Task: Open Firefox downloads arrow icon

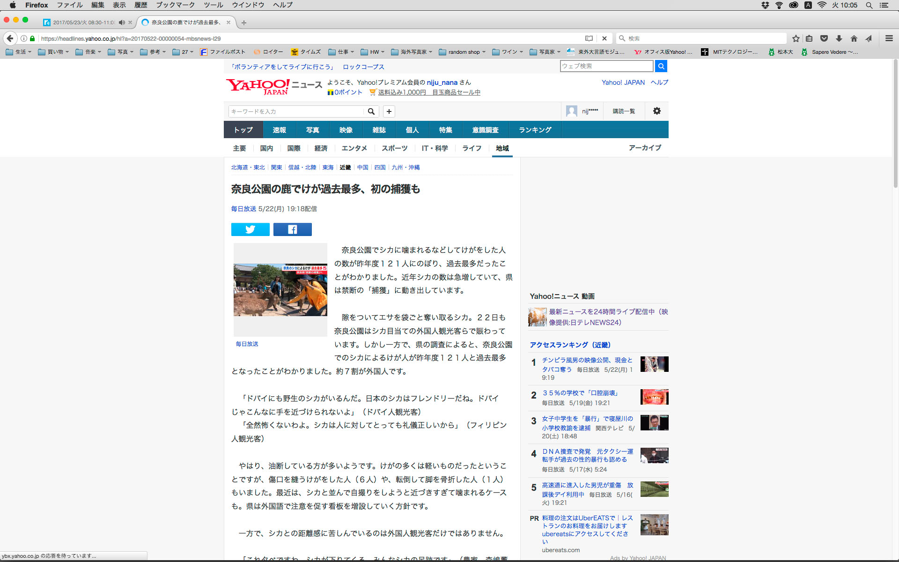Action: tap(839, 38)
